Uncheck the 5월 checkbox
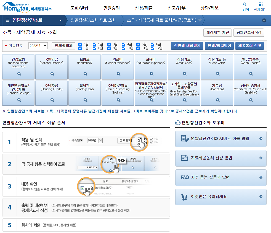 click(138, 44)
